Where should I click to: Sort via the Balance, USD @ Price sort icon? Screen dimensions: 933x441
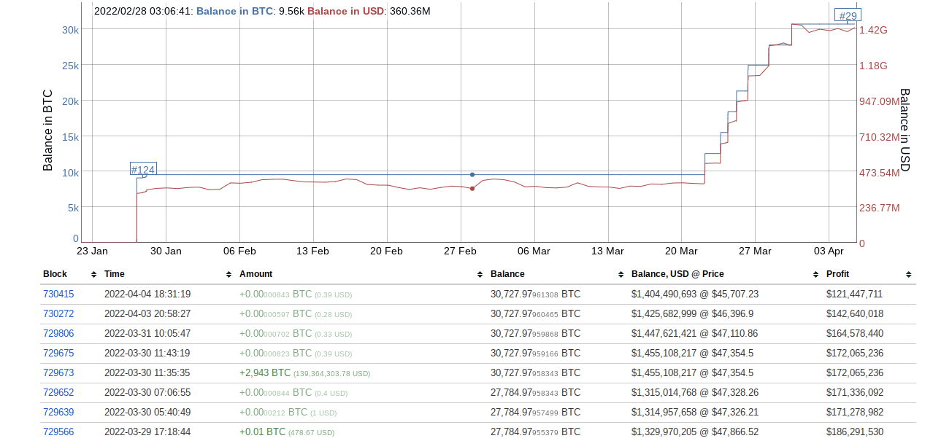pyautogui.click(x=814, y=275)
